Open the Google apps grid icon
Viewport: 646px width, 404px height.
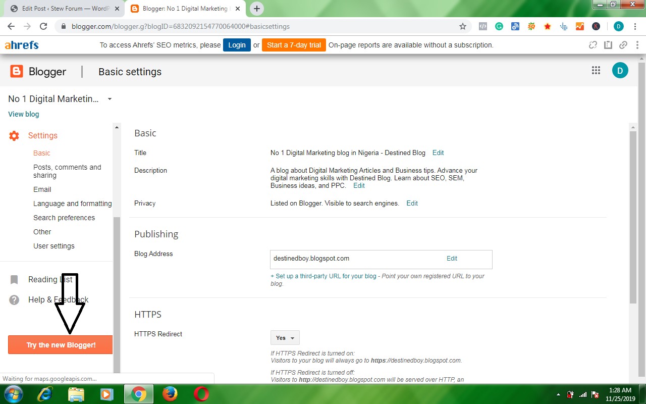[x=596, y=71]
